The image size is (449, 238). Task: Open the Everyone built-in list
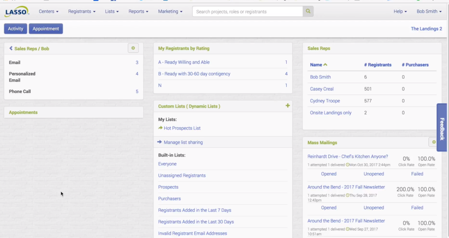coord(167,164)
